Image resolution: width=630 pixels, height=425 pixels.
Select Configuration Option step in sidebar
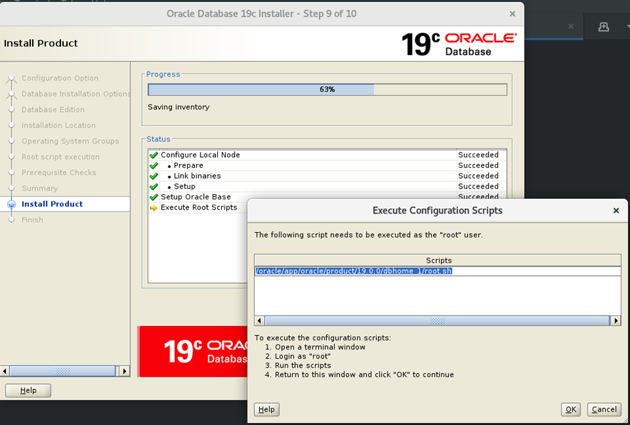[60, 78]
